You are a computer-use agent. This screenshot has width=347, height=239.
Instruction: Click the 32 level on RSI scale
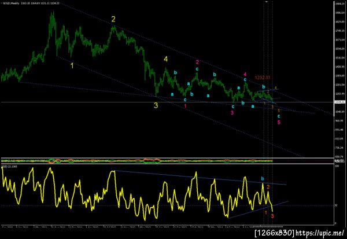tap(335, 205)
